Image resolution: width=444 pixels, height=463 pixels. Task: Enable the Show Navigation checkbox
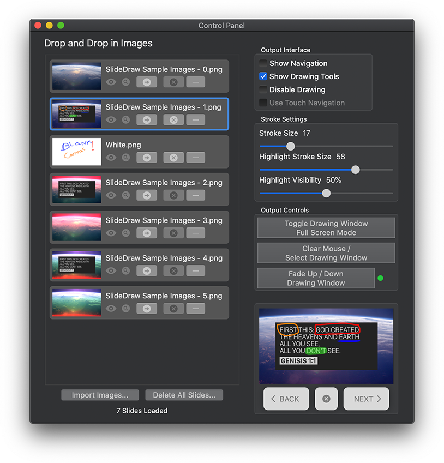[x=263, y=63]
